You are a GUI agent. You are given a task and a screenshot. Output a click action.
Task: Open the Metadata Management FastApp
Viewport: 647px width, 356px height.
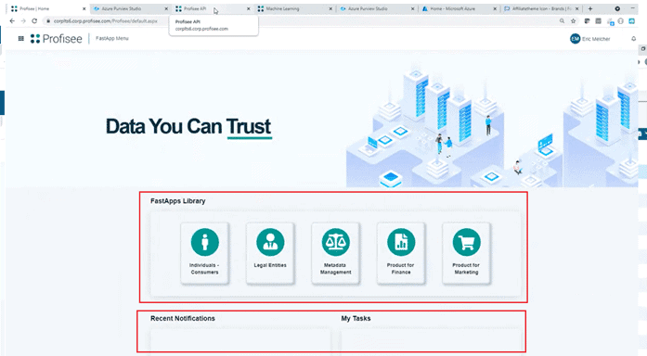point(335,253)
